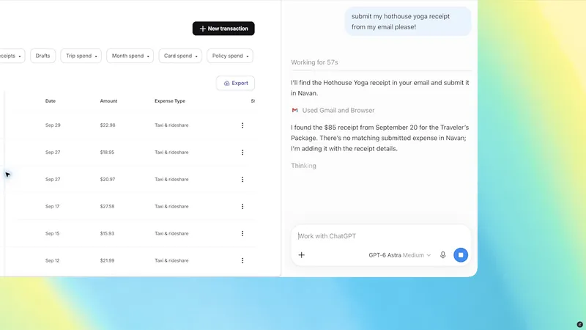
Task: Select the $18.95 amount cell
Action: coord(107,153)
